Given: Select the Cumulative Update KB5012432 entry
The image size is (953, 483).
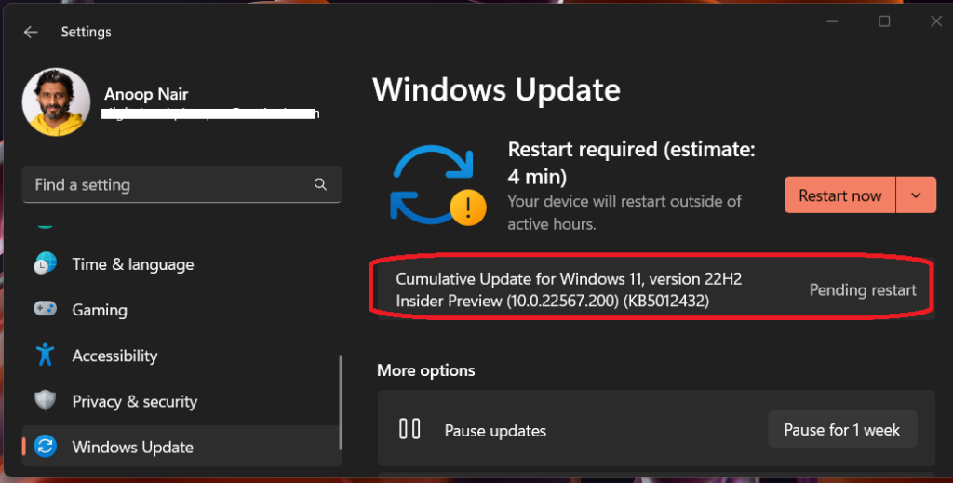Looking at the screenshot, I should 656,289.
